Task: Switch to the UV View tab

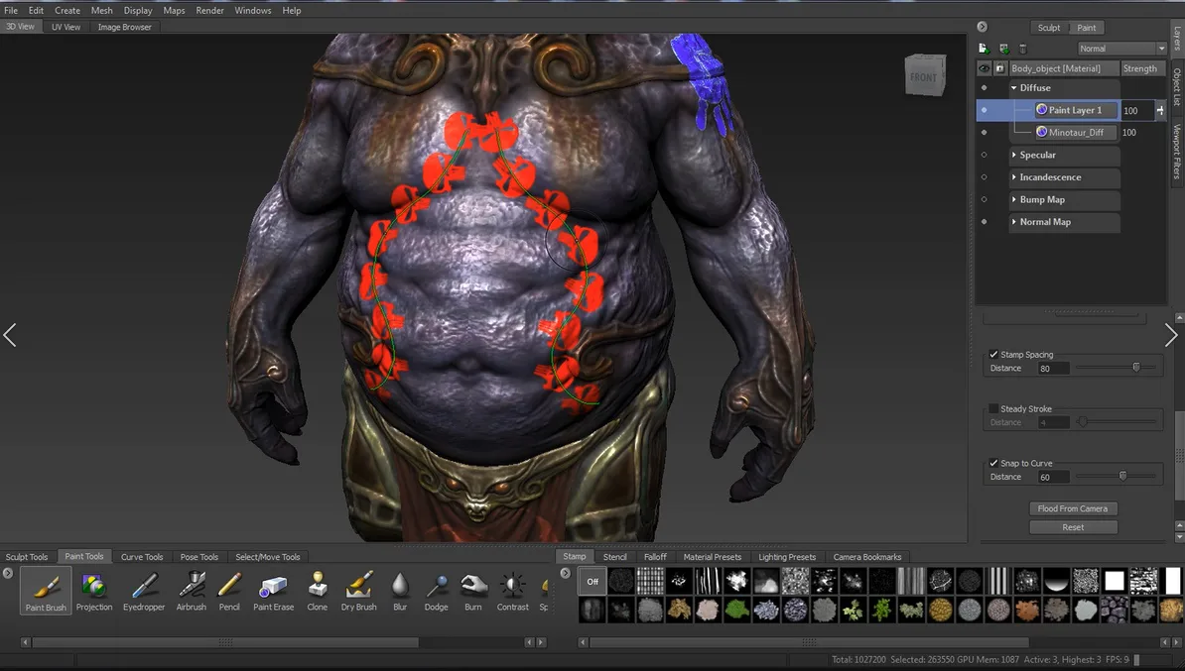Action: tap(66, 27)
